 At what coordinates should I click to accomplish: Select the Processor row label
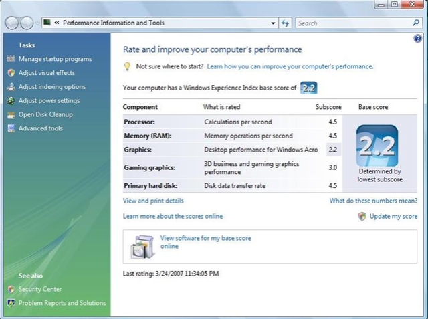pyautogui.click(x=139, y=122)
